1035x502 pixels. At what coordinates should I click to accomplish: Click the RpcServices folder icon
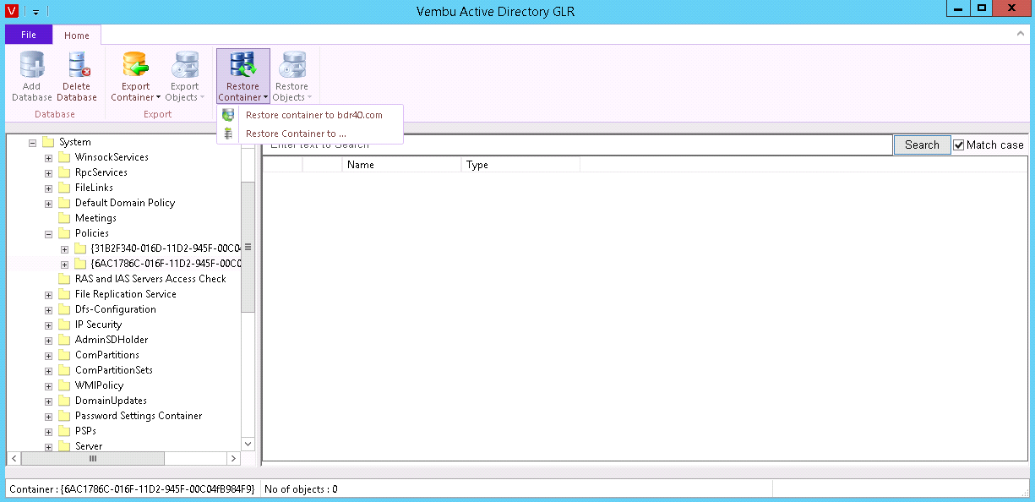point(64,172)
